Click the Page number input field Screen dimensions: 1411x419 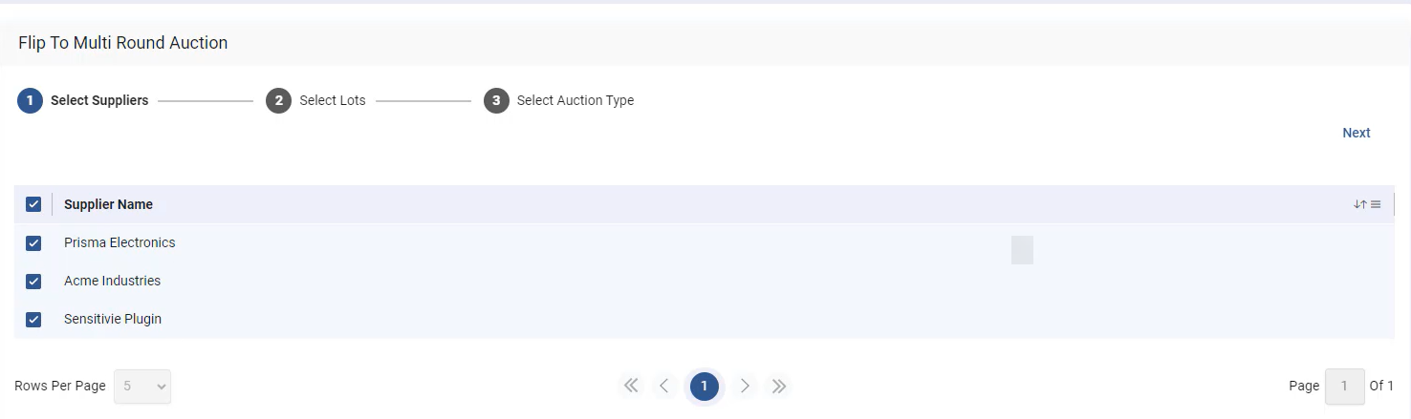[x=1344, y=387]
